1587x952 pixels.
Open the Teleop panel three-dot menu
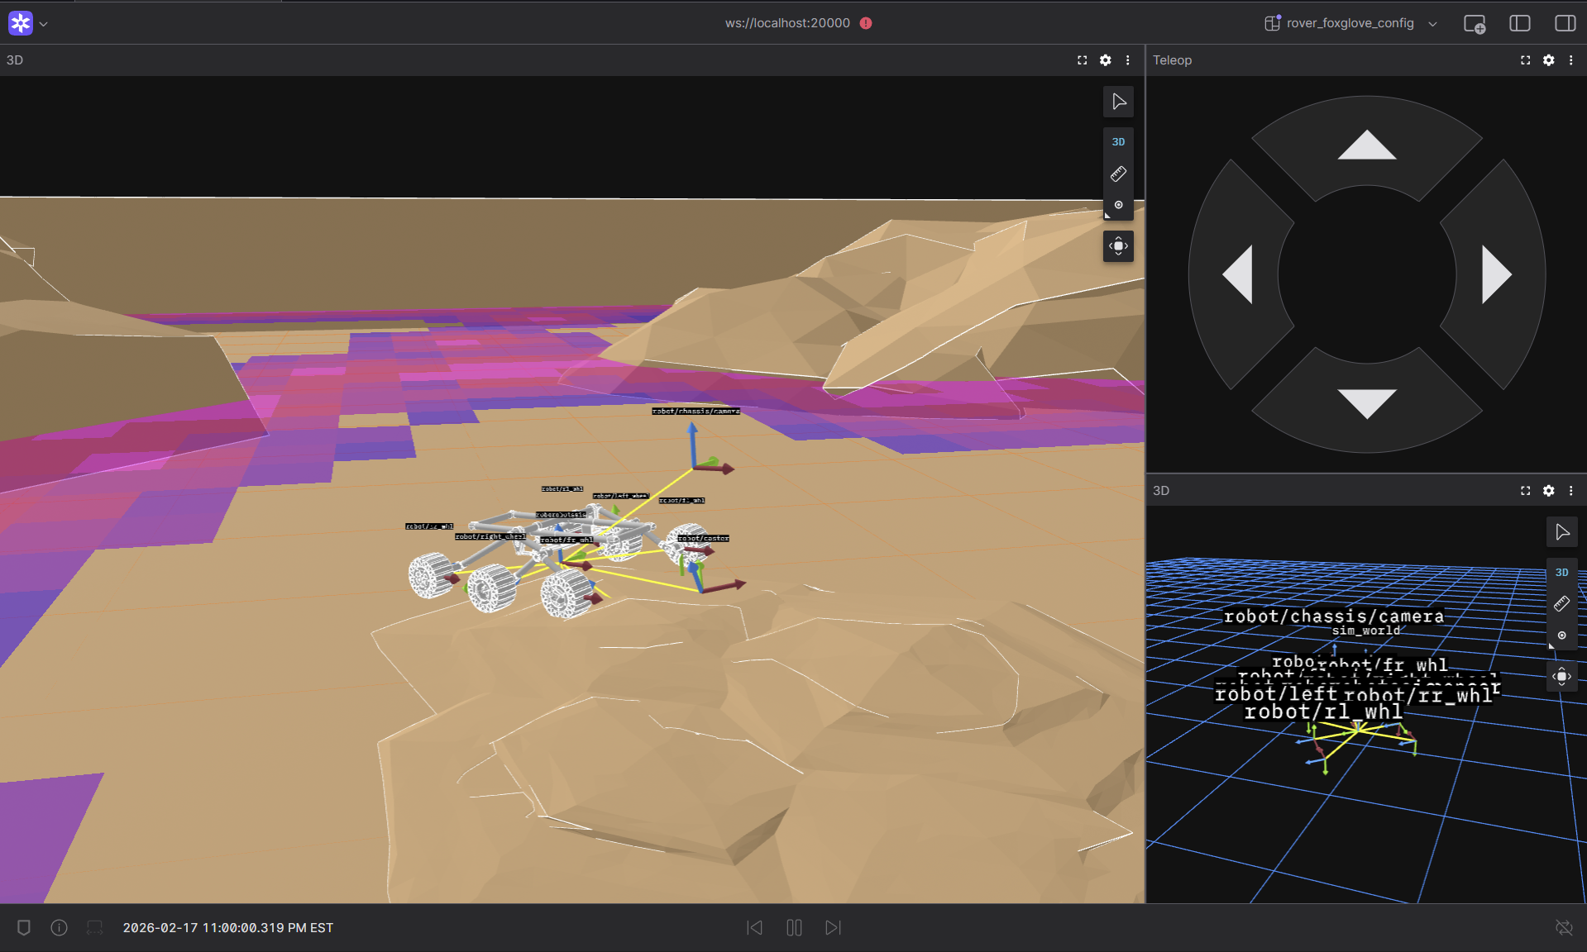[x=1572, y=59]
